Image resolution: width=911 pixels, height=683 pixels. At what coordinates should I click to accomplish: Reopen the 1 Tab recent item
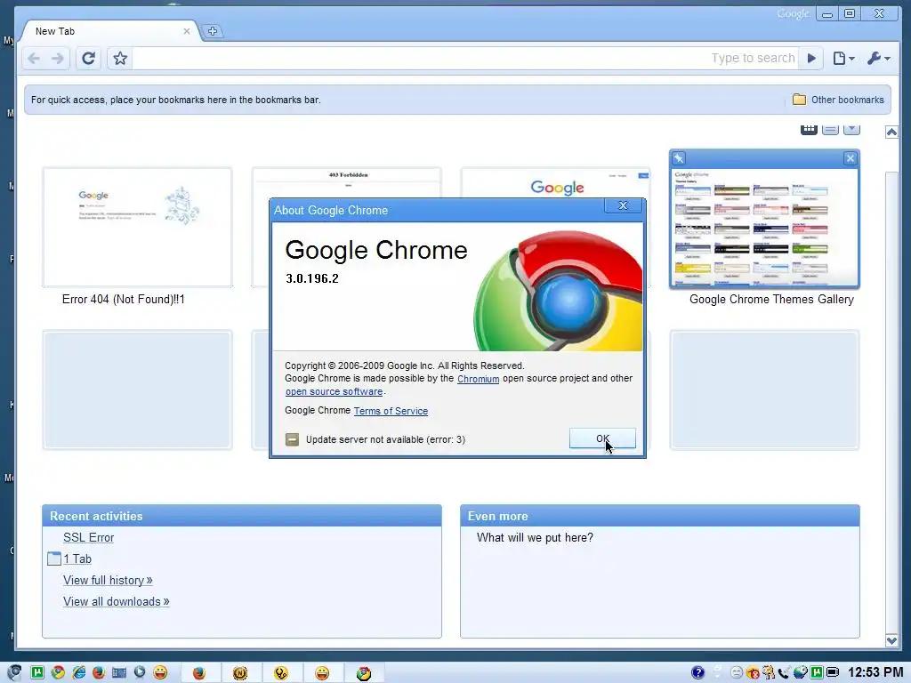(77, 558)
